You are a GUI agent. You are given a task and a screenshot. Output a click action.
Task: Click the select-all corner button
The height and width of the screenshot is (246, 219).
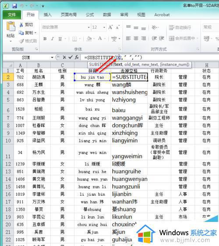pyautogui.click(x=8, y=65)
